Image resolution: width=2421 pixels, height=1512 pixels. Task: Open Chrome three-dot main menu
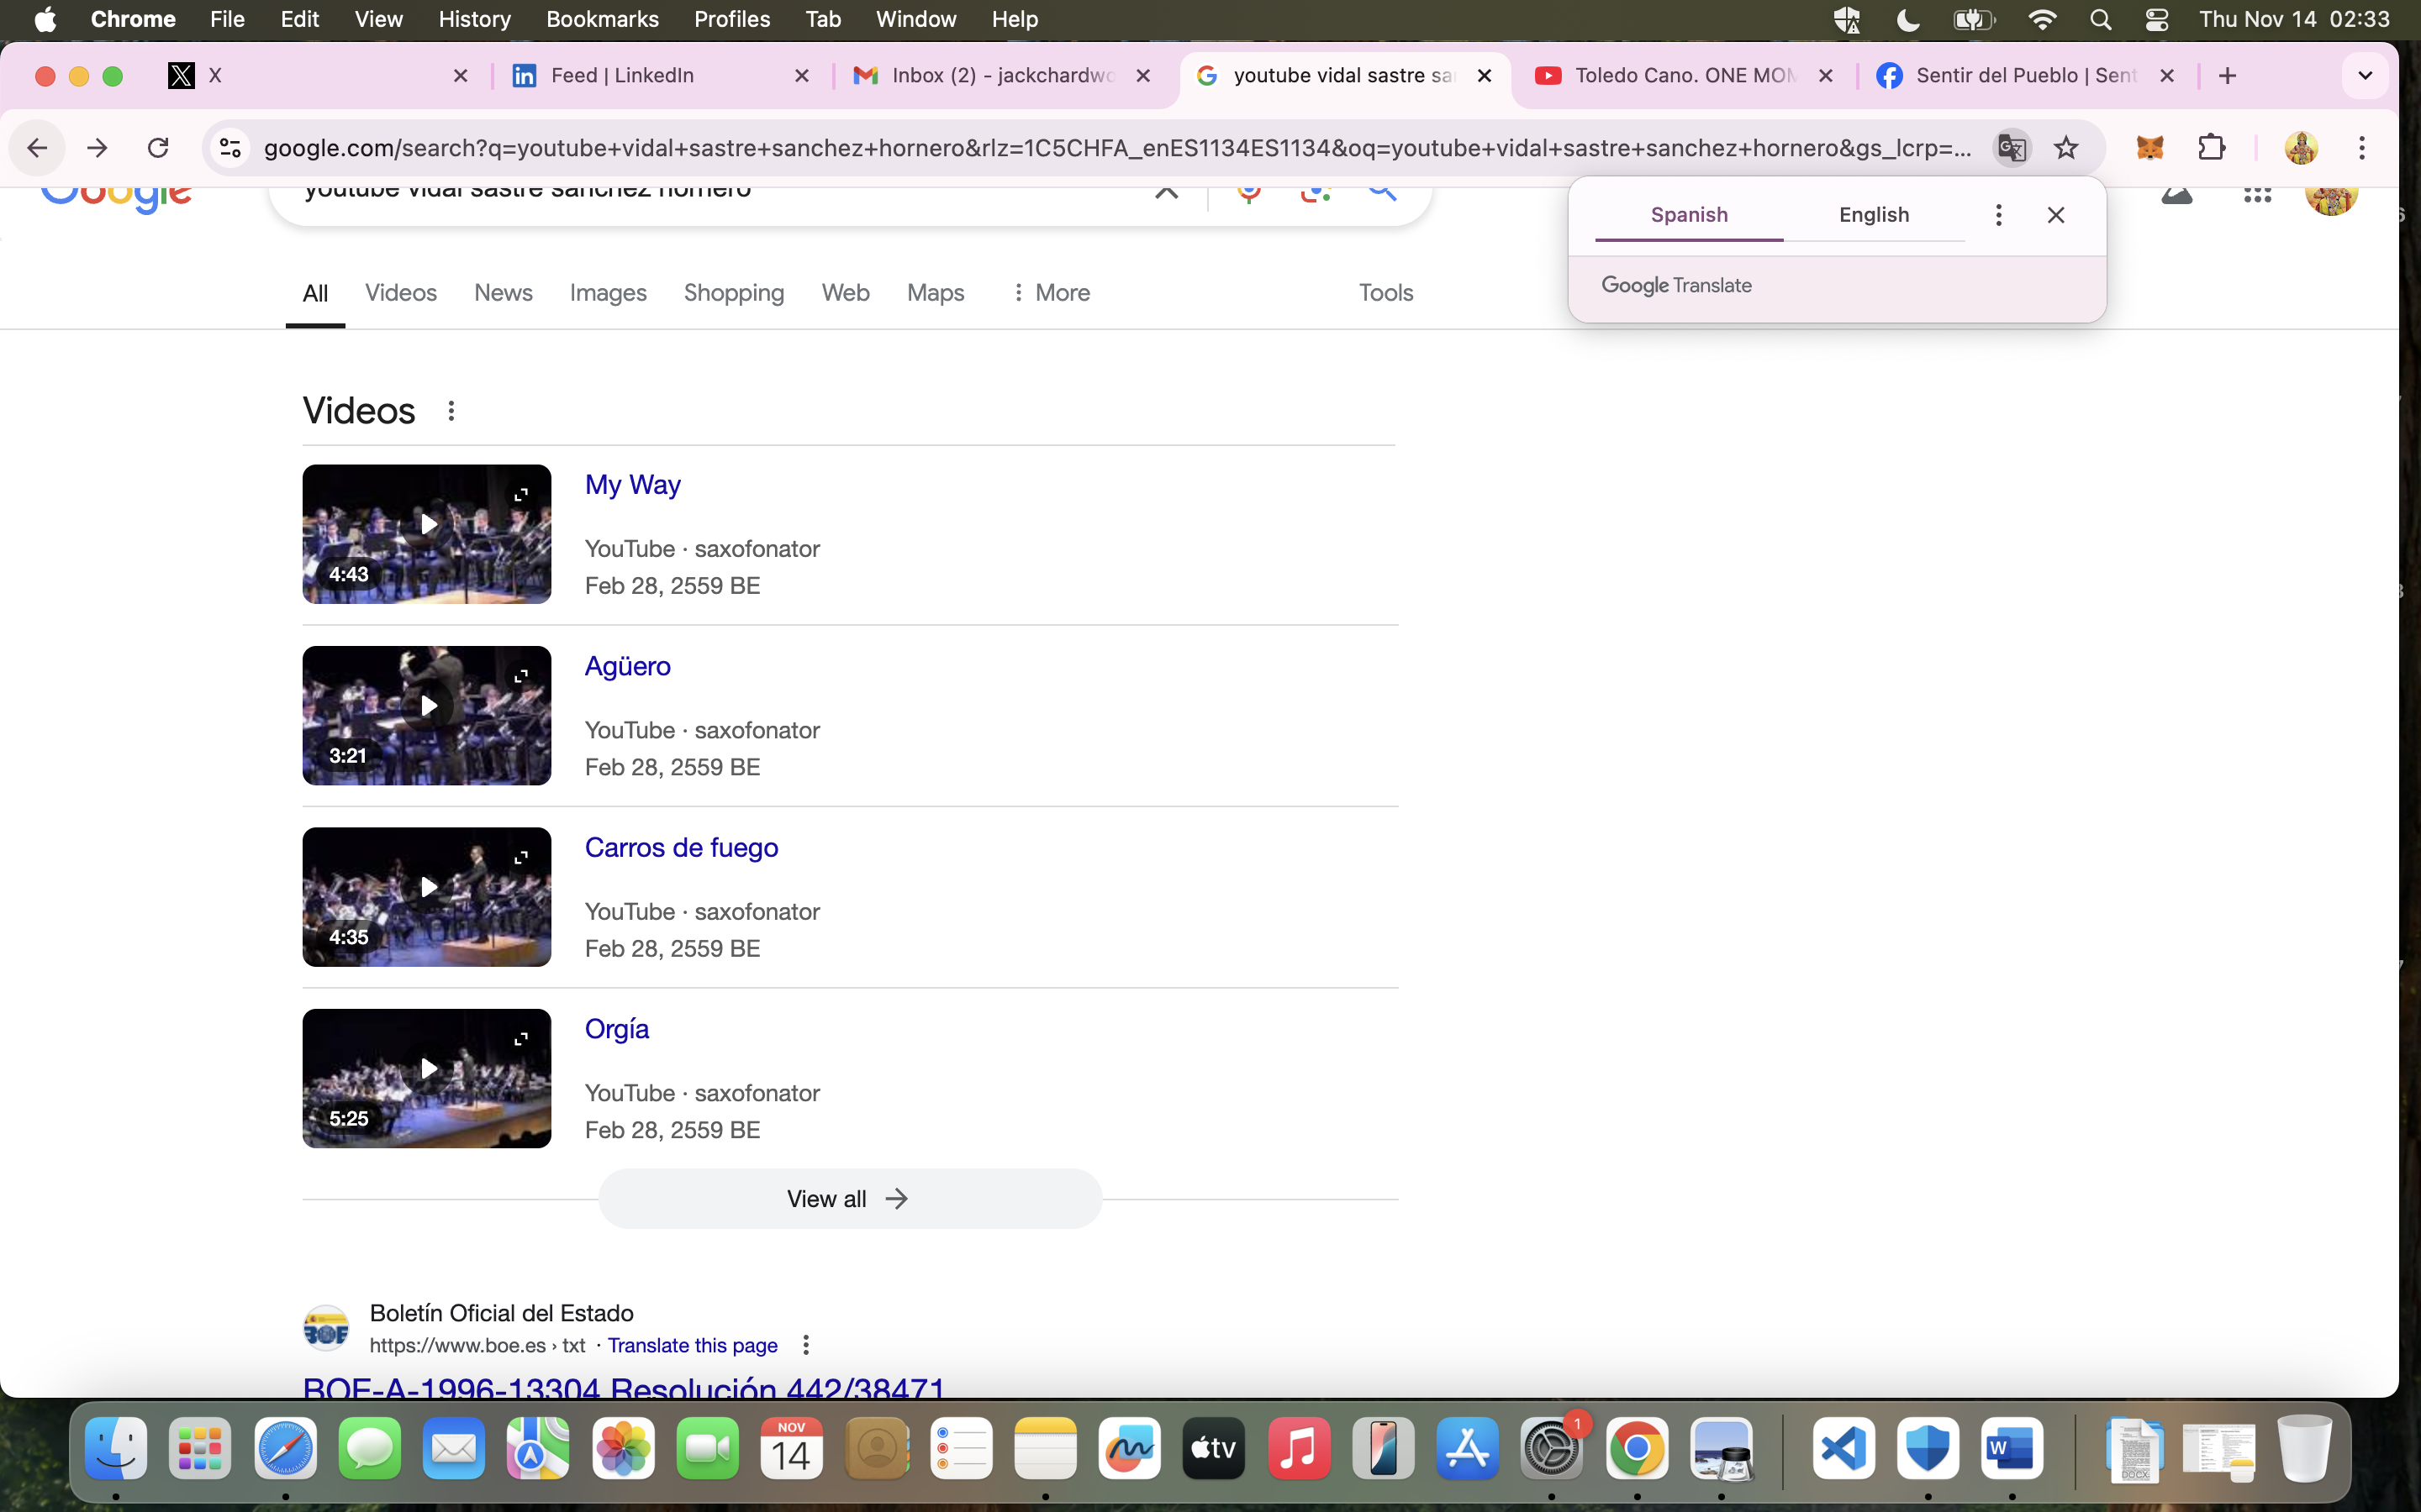[2362, 148]
